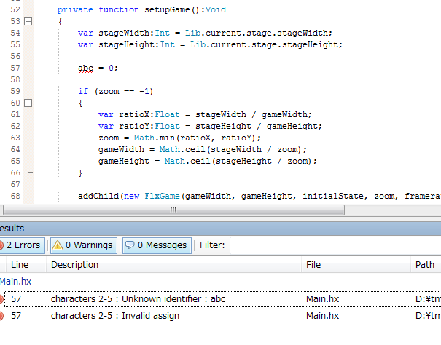This screenshot has width=441, height=345.
Task: Click line number 68 in the gutter
Action: pyautogui.click(x=15, y=196)
